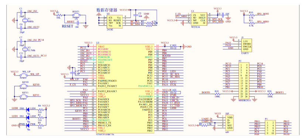Click the PD1/OSCOUT pin name

[105, 60]
